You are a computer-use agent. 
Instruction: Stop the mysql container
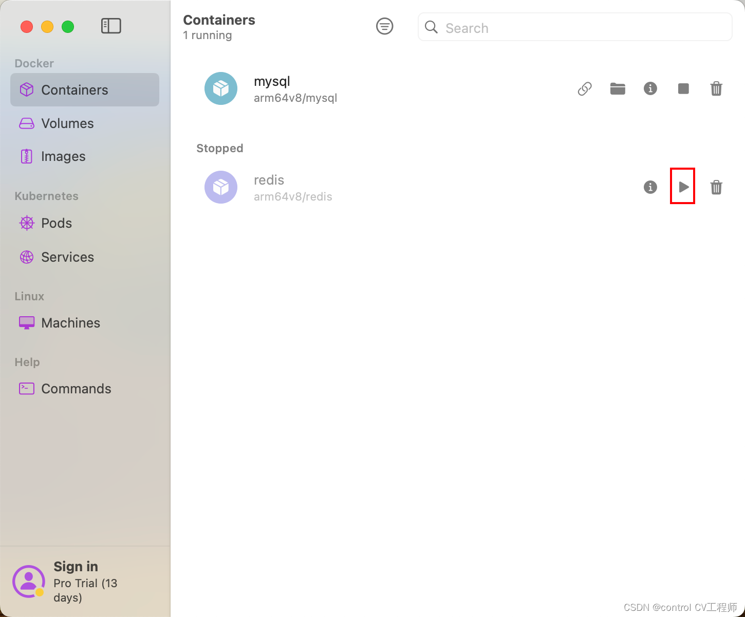(683, 89)
